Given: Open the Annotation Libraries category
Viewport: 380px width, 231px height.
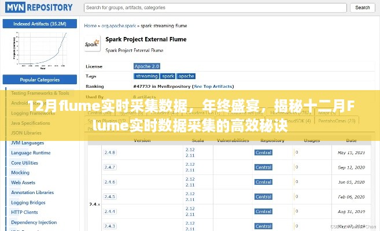Looking at the screenshot, I should (32, 192).
